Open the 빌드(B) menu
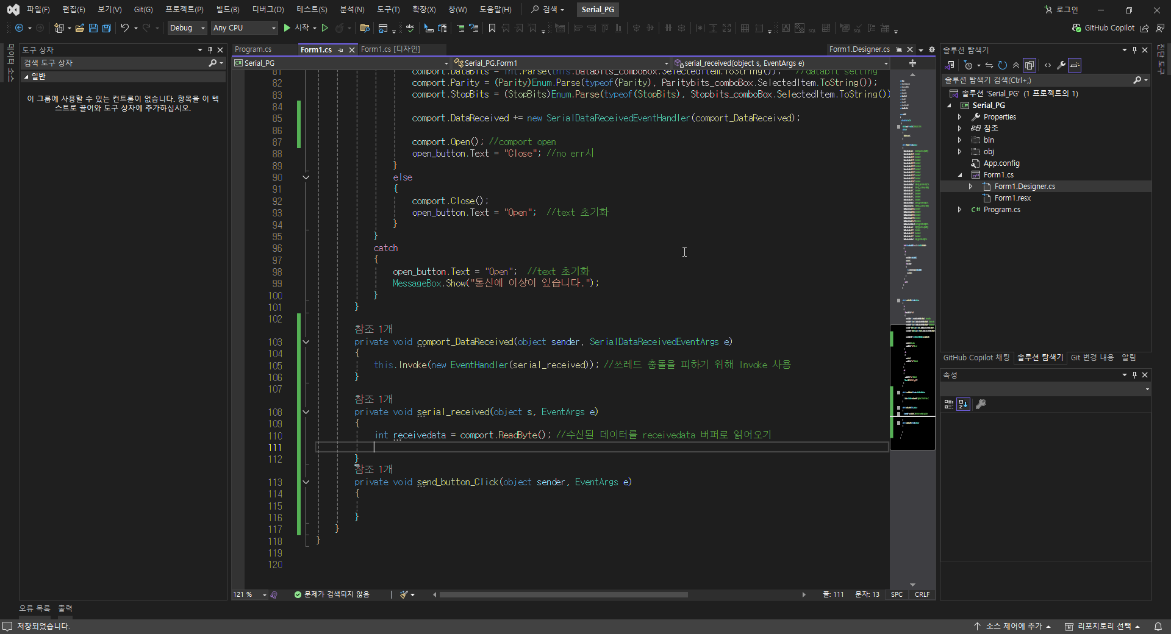Screen dimensions: 1171x634 (227, 10)
